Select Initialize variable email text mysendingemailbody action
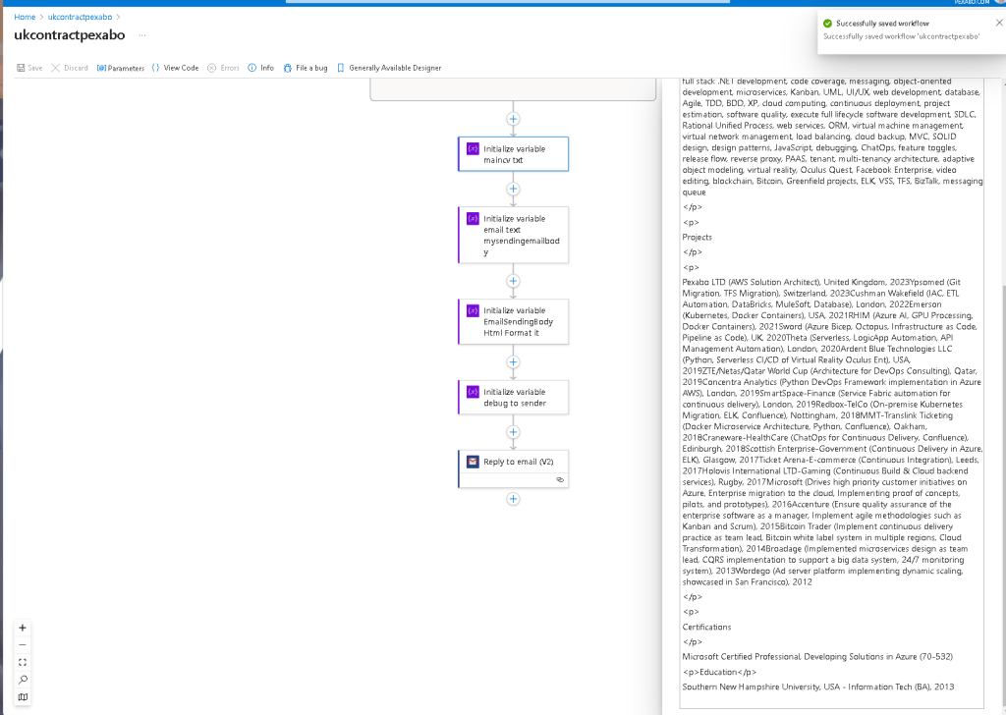This screenshot has height=715, width=1006. pyautogui.click(x=513, y=235)
